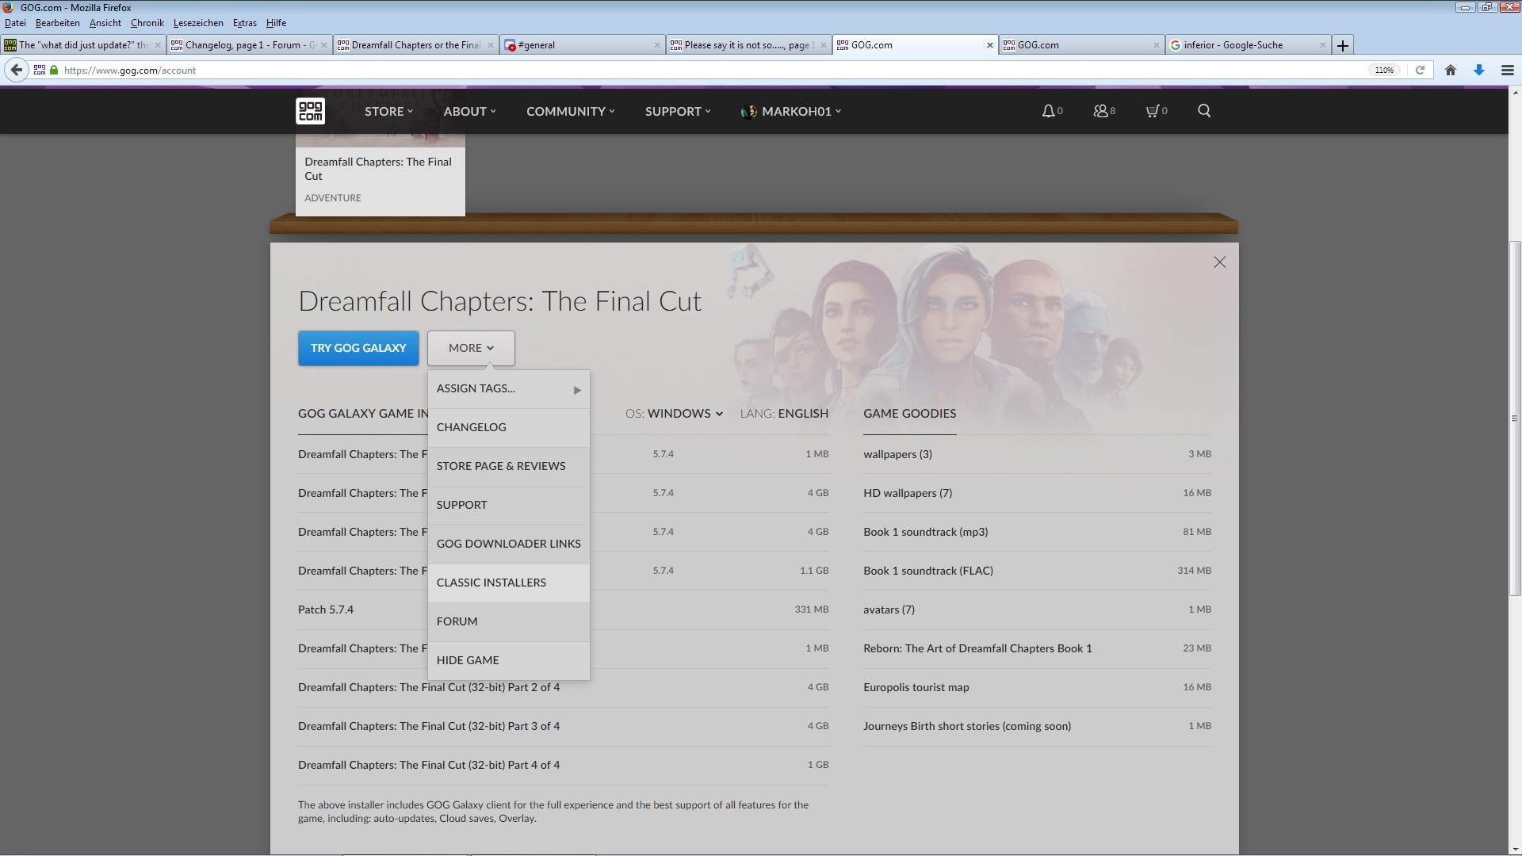Switch to the Changelog, page 1 tab
The image size is (1522, 856).
(249, 45)
